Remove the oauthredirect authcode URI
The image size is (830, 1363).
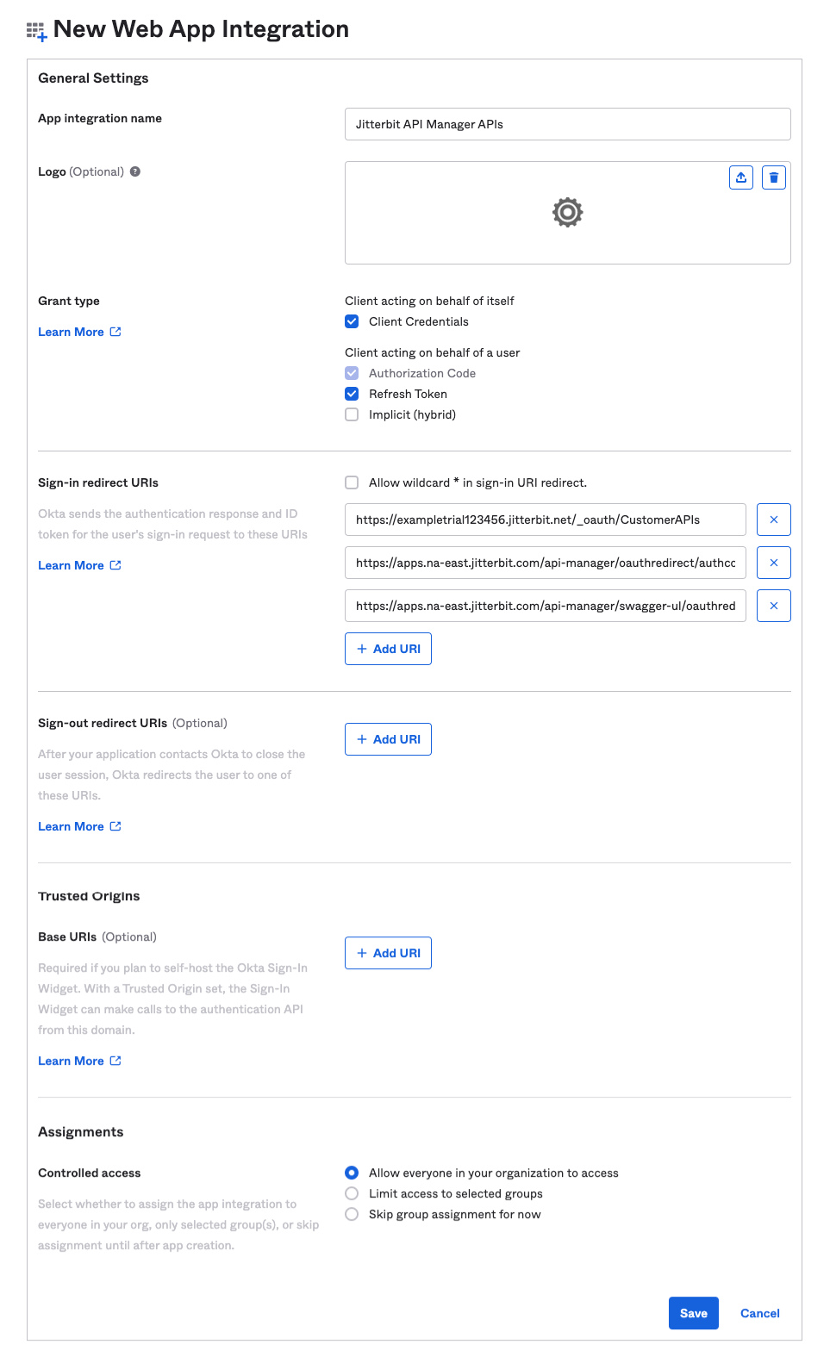pyautogui.click(x=774, y=563)
